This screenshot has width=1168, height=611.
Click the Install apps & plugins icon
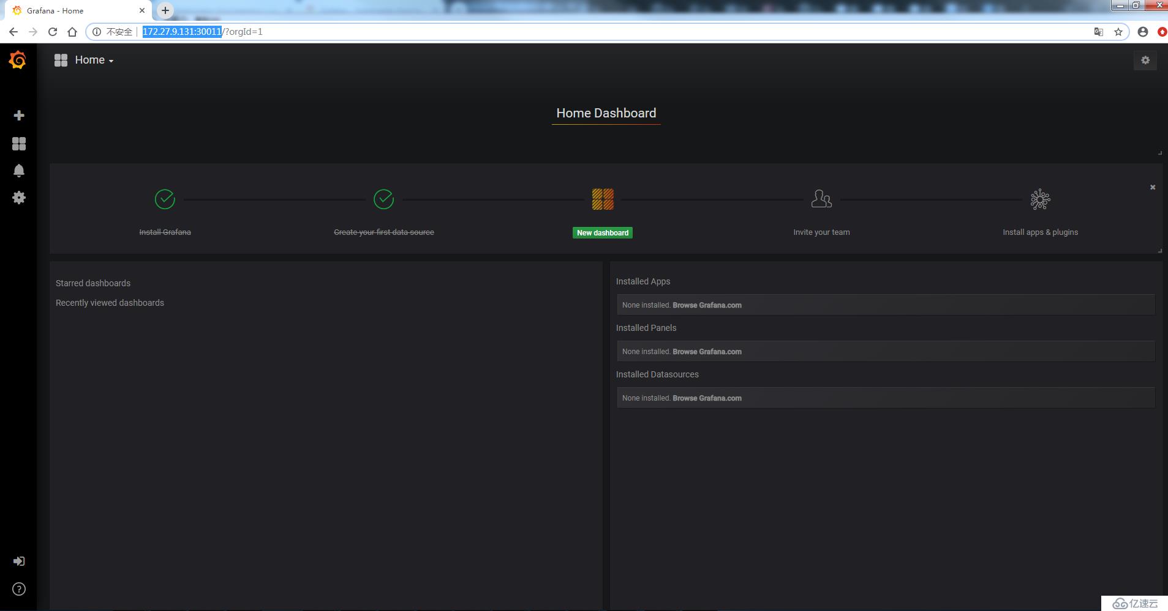coord(1040,199)
